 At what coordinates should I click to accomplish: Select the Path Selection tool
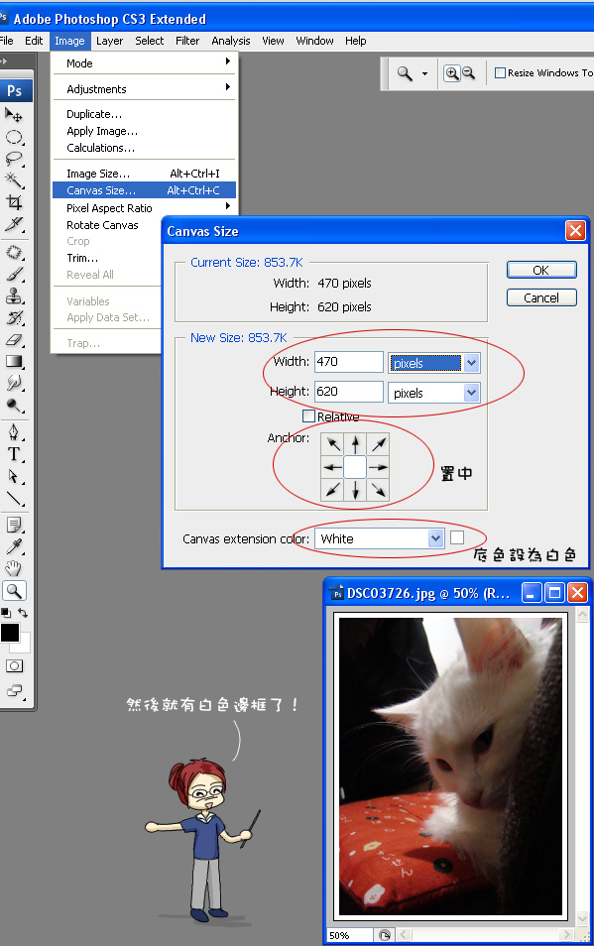(x=14, y=476)
